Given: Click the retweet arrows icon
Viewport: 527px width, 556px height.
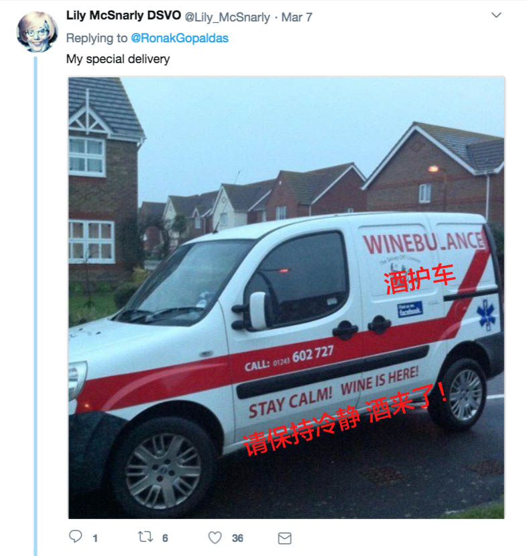Looking at the screenshot, I should 145,537.
